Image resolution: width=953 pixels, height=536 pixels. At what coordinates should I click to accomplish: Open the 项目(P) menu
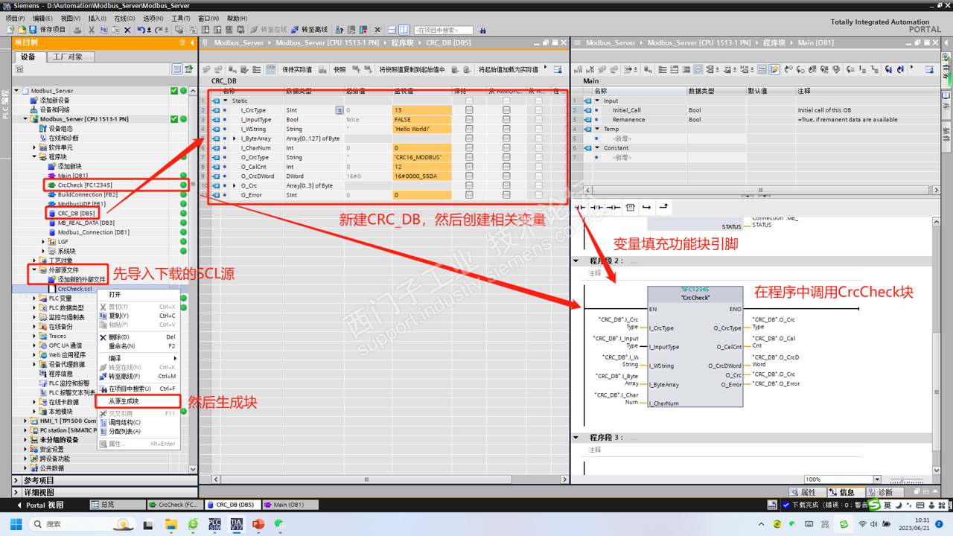pos(15,18)
